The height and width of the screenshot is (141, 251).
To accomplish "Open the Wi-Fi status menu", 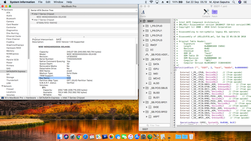I will coord(151,2).
